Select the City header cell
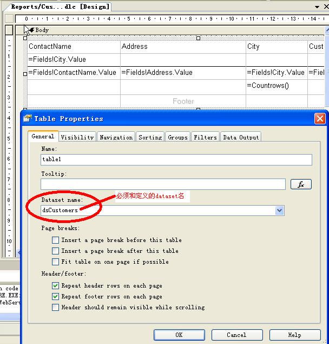This screenshot has height=344, width=329. pyautogui.click(x=277, y=47)
